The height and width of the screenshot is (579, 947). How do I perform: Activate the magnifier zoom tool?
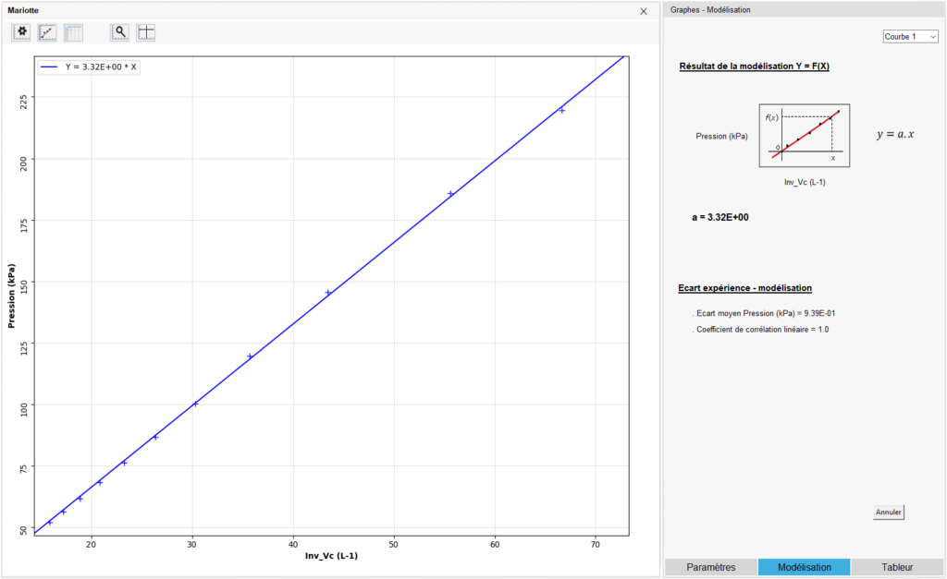coord(119,32)
